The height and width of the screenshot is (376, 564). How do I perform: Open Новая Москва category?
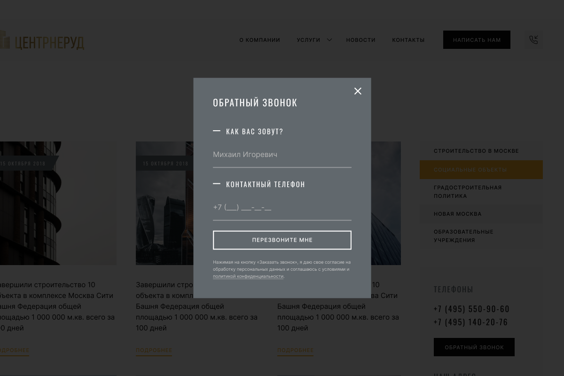coord(457,214)
